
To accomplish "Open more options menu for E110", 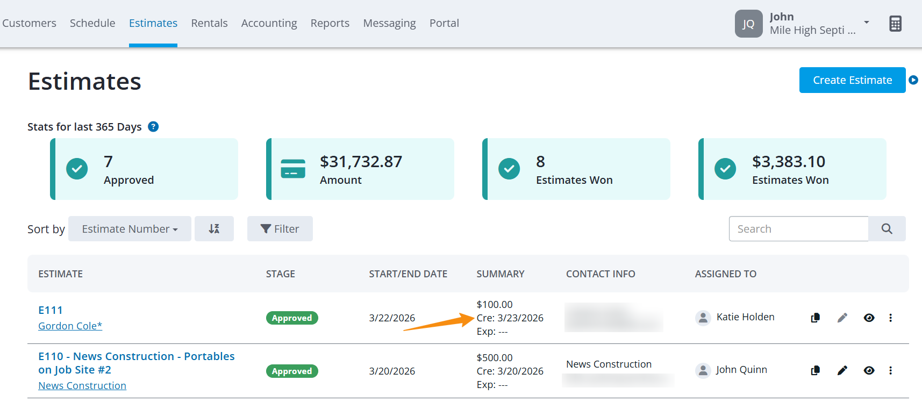I will coord(891,370).
